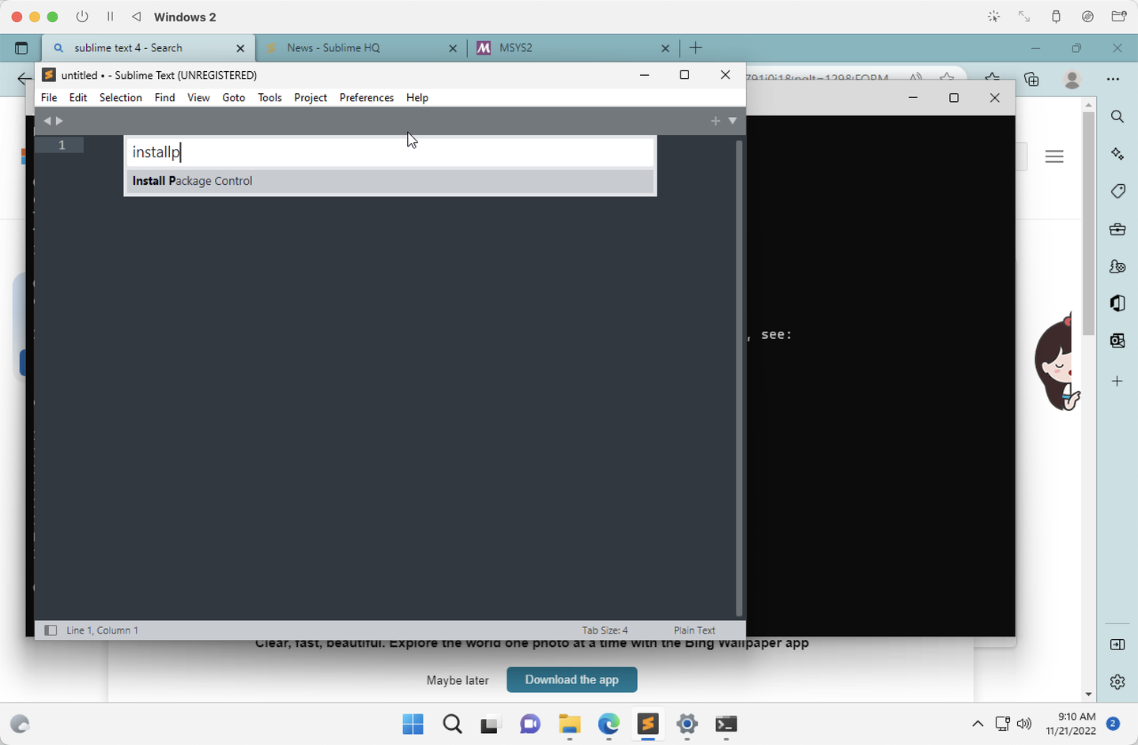Change Tab Size: 4 in the status bar
1138x745 pixels.
coord(605,630)
